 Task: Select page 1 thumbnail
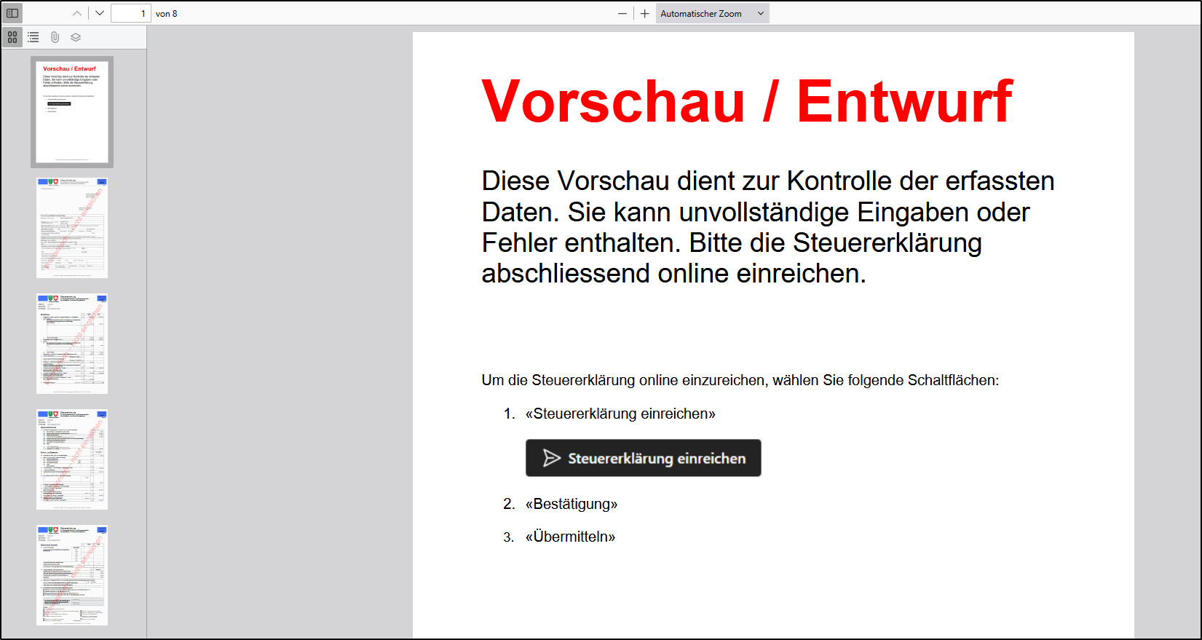click(72, 112)
